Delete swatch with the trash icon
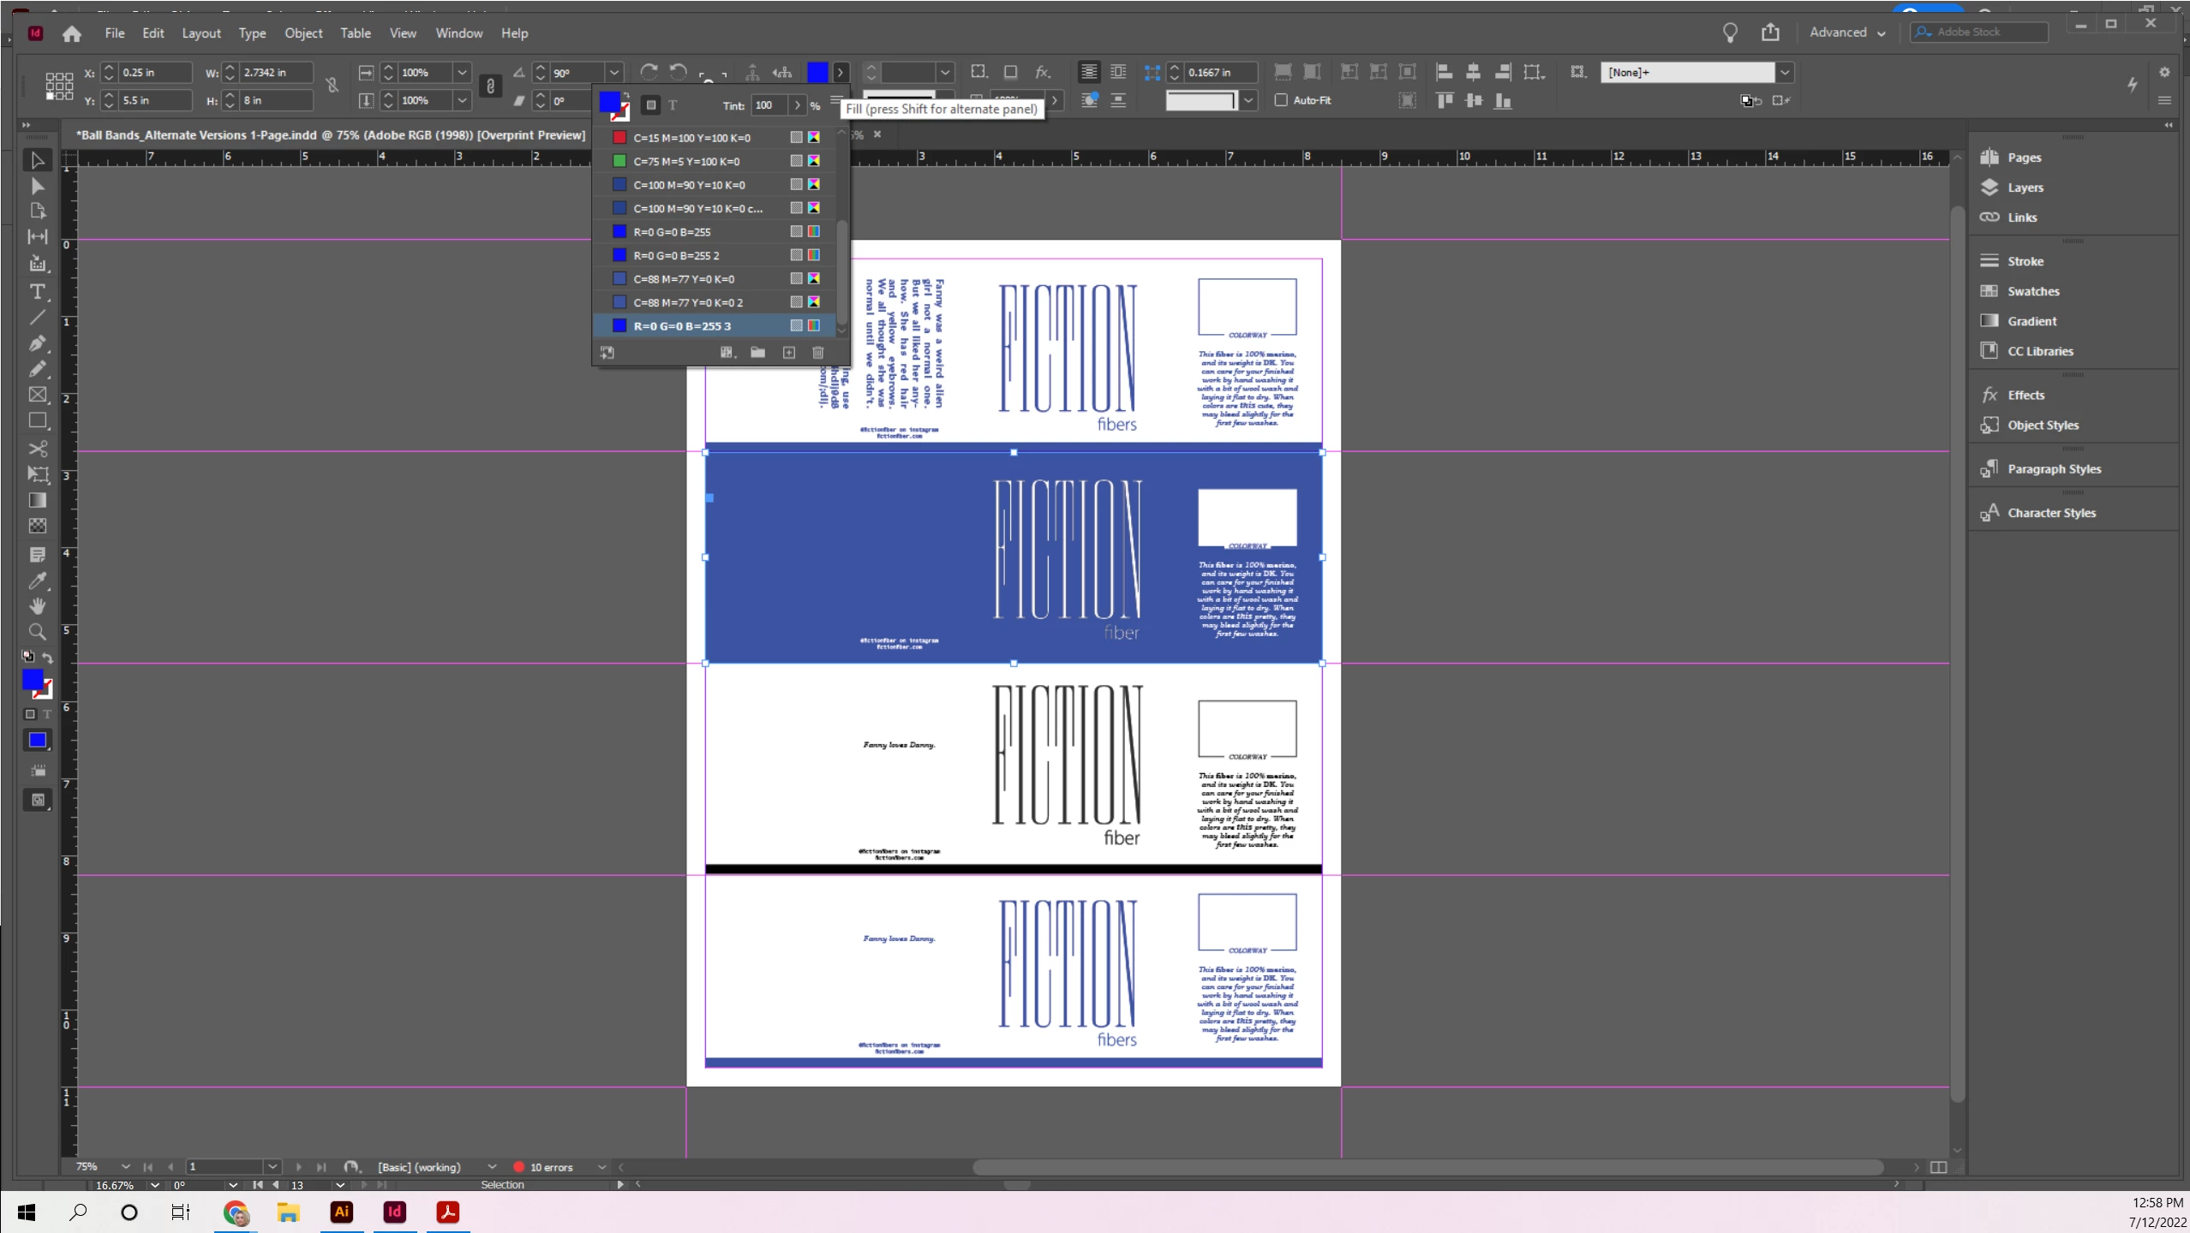 [x=817, y=353]
